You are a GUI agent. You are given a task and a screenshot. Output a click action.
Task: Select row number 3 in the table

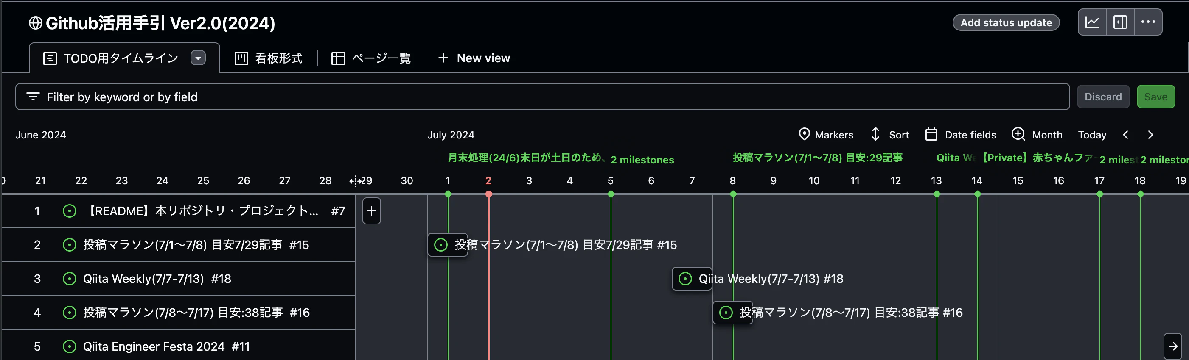(x=37, y=279)
